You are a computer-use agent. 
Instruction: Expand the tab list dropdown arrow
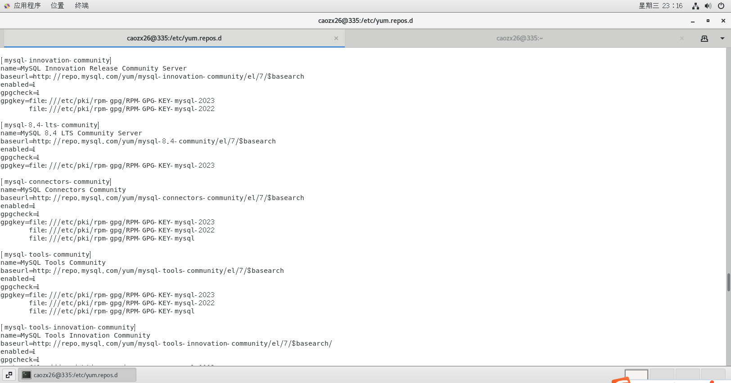[x=722, y=38]
